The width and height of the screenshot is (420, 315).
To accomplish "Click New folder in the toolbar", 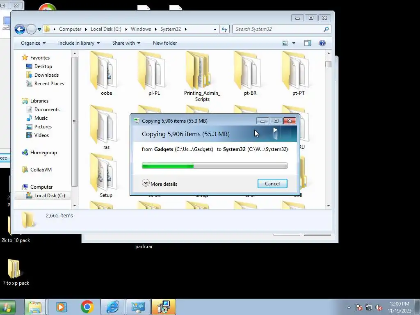I will [165, 43].
